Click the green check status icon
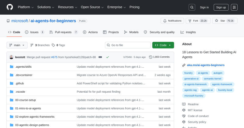The image size is (244, 128). [x=108, y=57]
